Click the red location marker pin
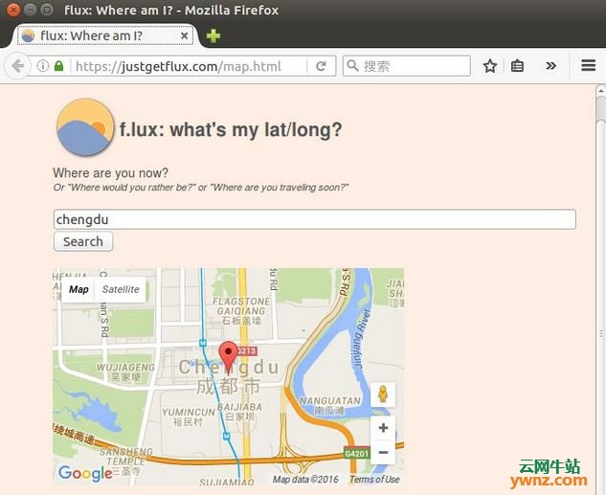 (229, 357)
